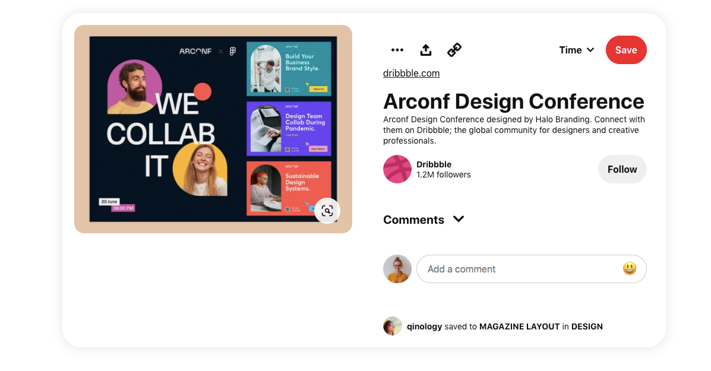View qinology's profile

(425, 326)
